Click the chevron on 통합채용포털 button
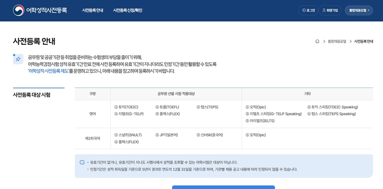 [369, 10]
